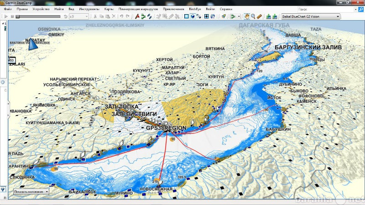Click the blue 3D compass arrow on the map
The image size is (365, 205).
32,44
